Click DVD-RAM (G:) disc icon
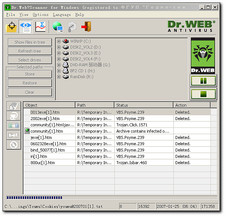 pos(66,65)
